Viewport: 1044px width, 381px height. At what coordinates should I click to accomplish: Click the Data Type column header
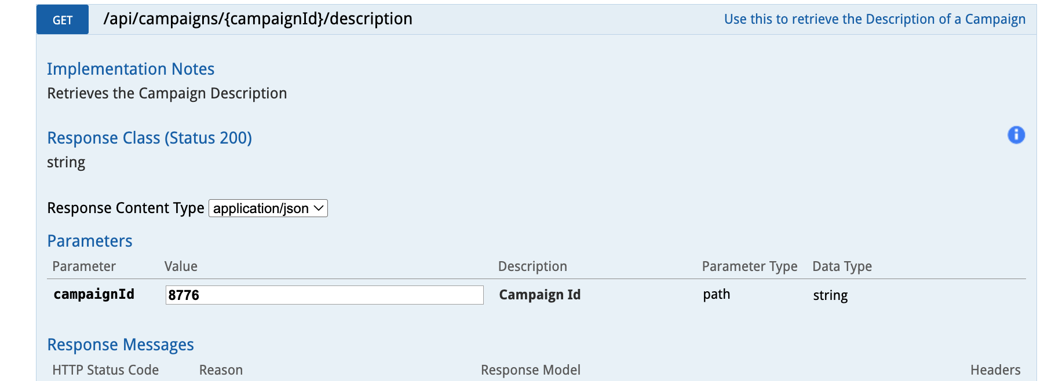[842, 266]
